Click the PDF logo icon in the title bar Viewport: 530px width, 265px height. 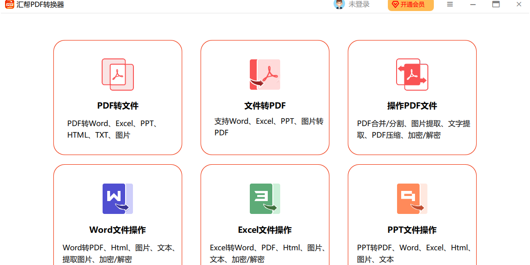[8, 5]
